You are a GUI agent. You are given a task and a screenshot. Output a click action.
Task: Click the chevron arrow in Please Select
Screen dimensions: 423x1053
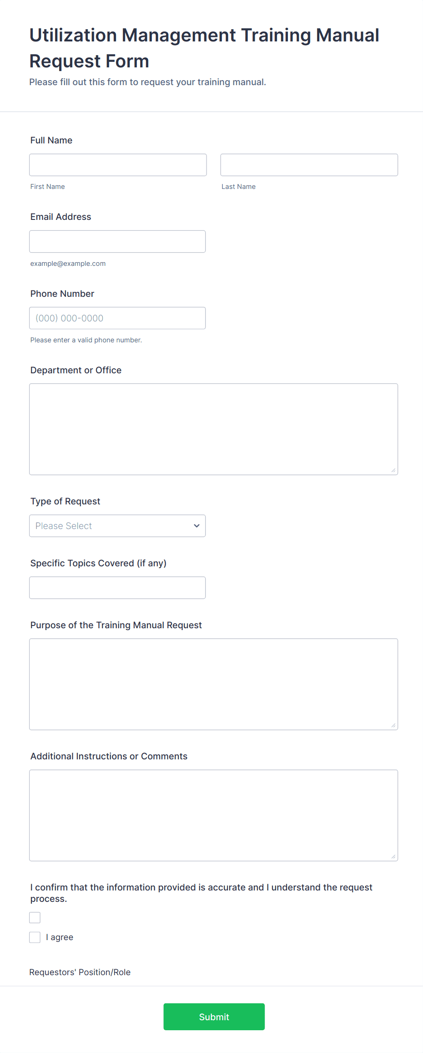[196, 525]
